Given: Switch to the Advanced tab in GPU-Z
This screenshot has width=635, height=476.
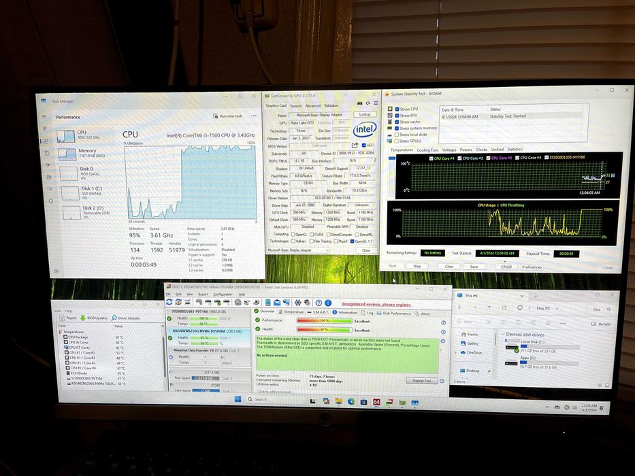Looking at the screenshot, I should click(x=312, y=105).
